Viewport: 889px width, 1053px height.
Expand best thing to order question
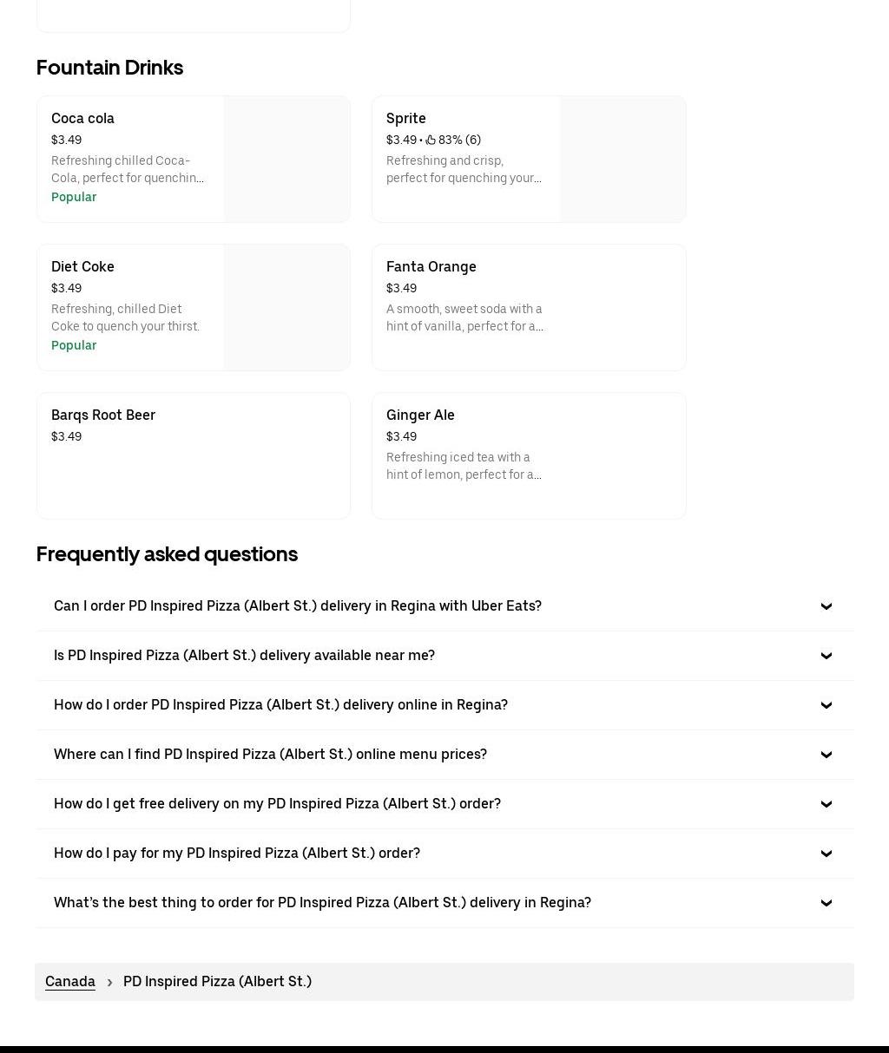click(x=444, y=903)
